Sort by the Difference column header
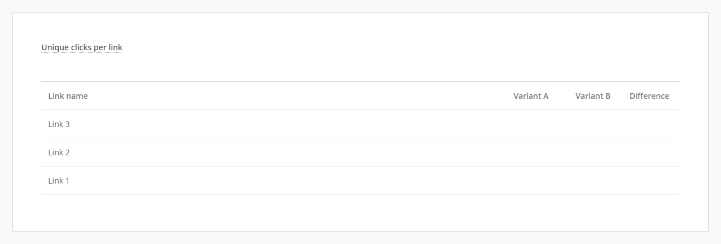Image resolution: width=721 pixels, height=244 pixels. 649,96
